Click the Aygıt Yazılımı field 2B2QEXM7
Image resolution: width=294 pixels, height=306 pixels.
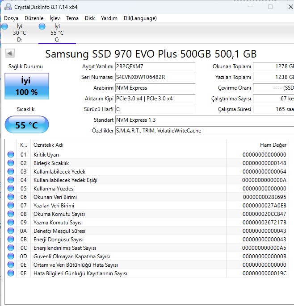point(155,66)
